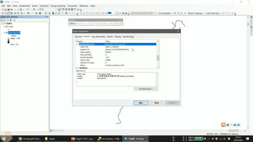253x142 pixels.
Task: Collapse the spot-pan.bil layer legend
Action: [4, 33]
